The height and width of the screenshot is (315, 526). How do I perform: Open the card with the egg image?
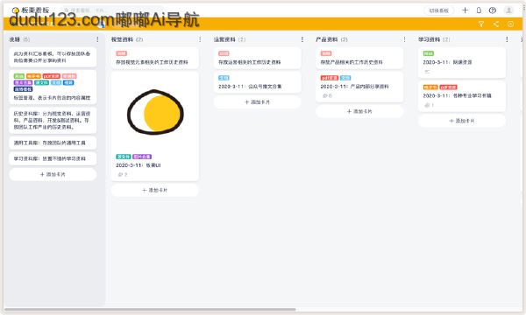click(155, 126)
